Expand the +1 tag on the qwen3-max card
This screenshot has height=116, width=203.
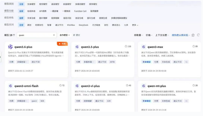[186, 62]
